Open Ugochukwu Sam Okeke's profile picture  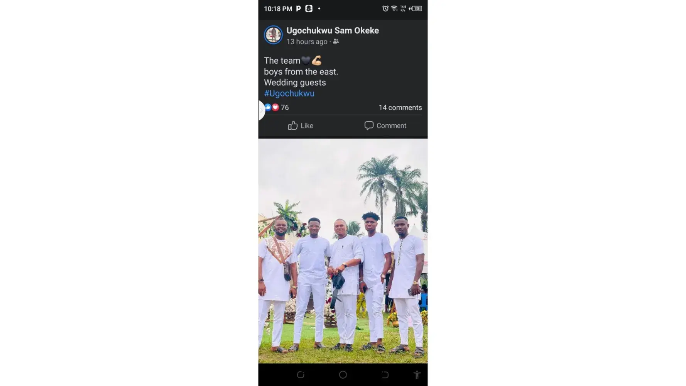point(273,35)
